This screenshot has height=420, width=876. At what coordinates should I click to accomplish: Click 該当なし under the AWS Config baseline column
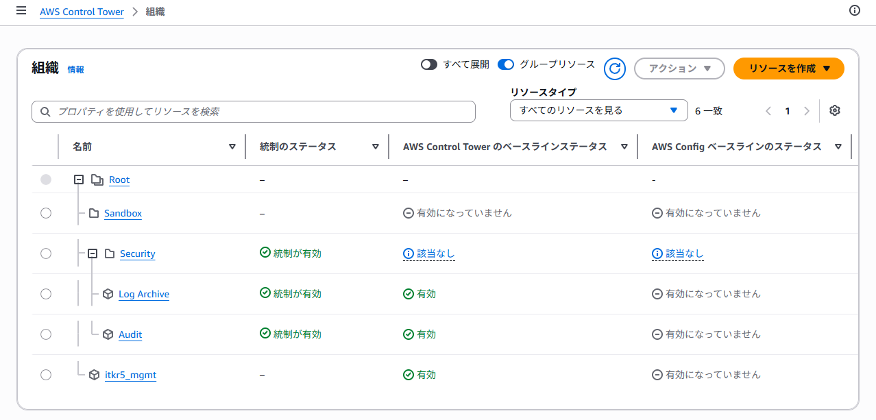[x=685, y=254]
